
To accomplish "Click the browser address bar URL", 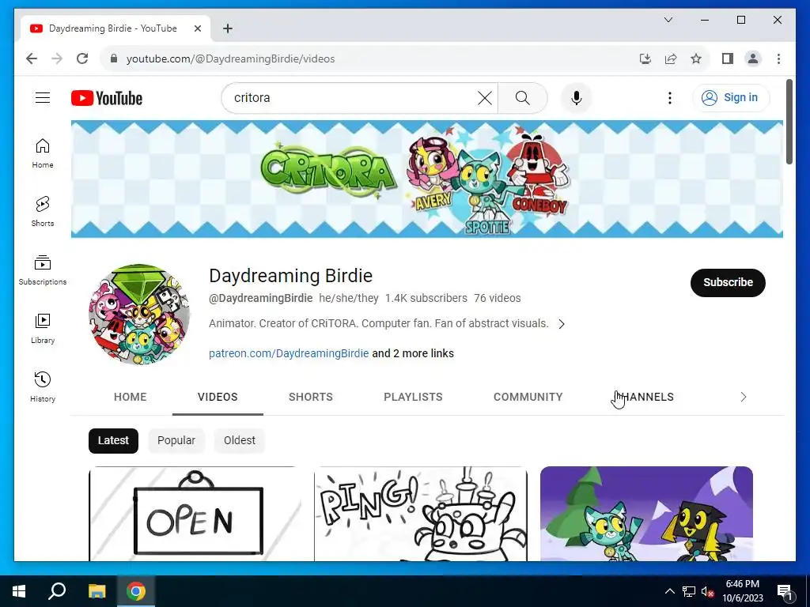I will [230, 58].
